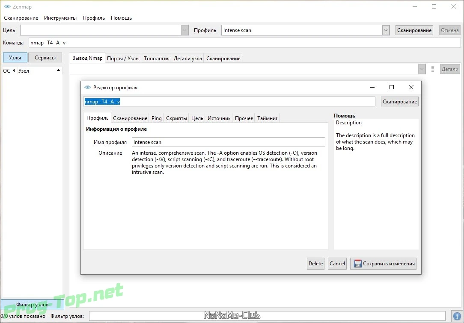Screen dimensions: 464x323
Task: Open profile editor Цель tab
Action: pyautogui.click(x=197, y=118)
